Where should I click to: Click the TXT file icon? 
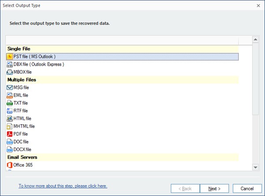click(x=10, y=103)
